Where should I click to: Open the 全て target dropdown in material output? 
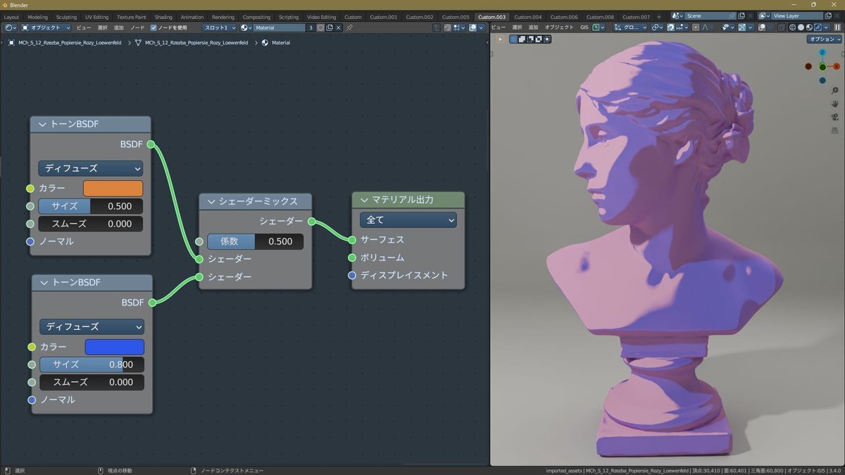(x=408, y=220)
